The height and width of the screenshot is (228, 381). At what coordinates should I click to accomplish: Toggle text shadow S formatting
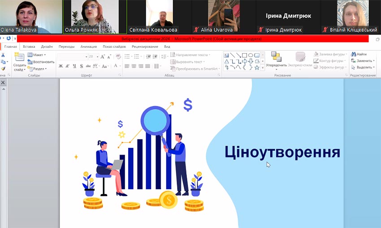pyautogui.click(x=82, y=66)
